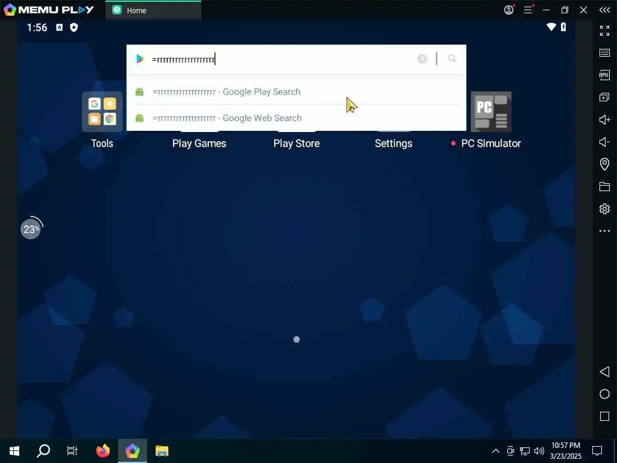Open the MEmu account profile icon
617x463 pixels.
509,10
